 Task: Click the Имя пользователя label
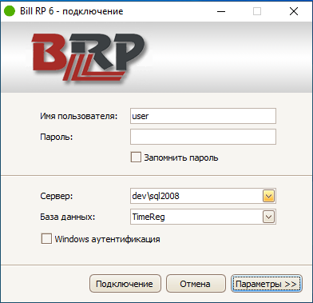coord(79,116)
